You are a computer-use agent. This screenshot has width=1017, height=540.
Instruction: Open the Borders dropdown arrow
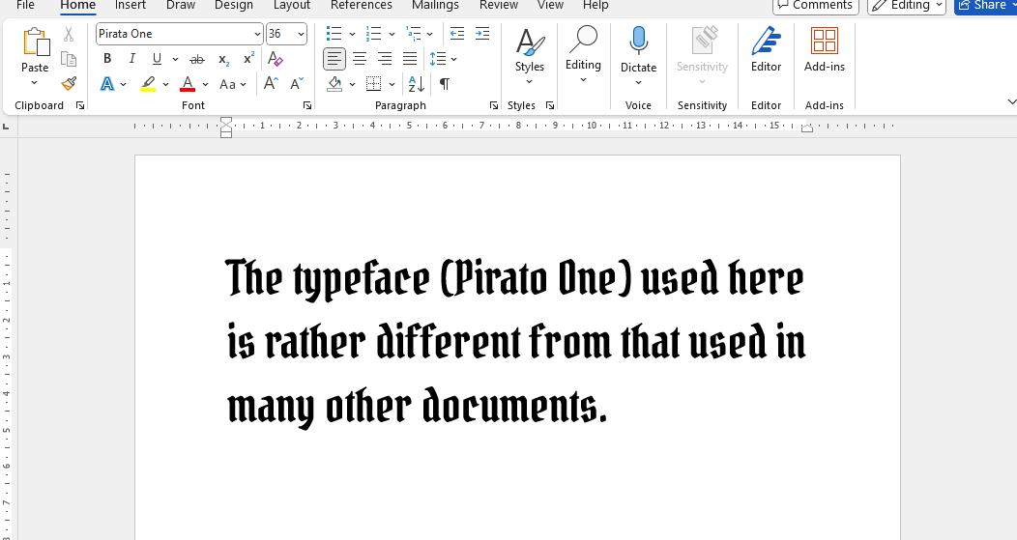(x=392, y=84)
